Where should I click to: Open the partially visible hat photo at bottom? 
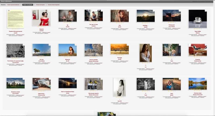click(x=106, y=114)
